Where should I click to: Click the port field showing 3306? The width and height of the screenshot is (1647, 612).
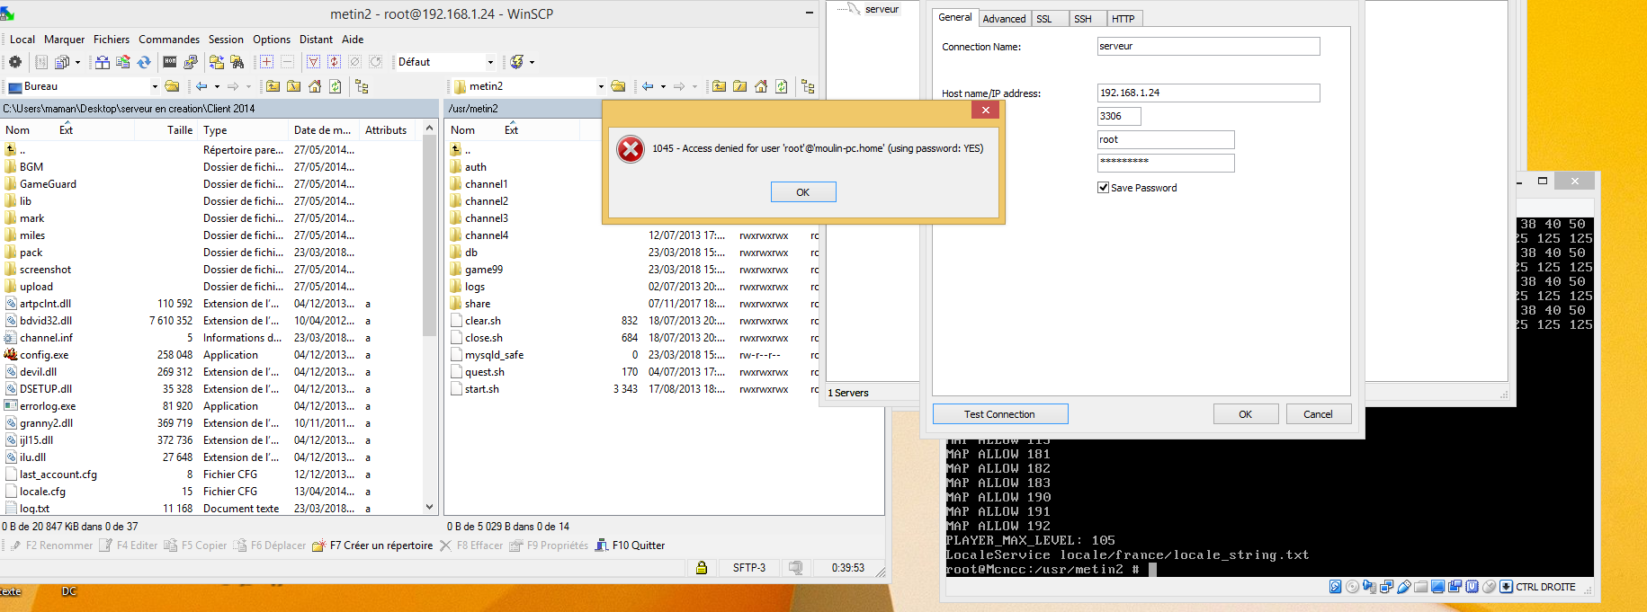tap(1119, 116)
